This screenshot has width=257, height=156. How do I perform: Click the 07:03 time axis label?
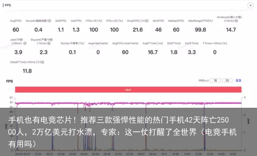tap(118, 154)
